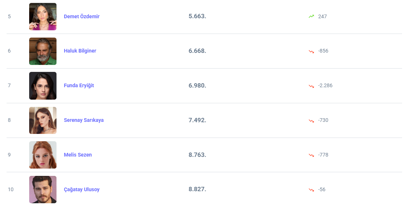The width and height of the screenshot is (409, 212).
Task: Open Haluk Bilginer's profile link
Action: [x=80, y=51]
